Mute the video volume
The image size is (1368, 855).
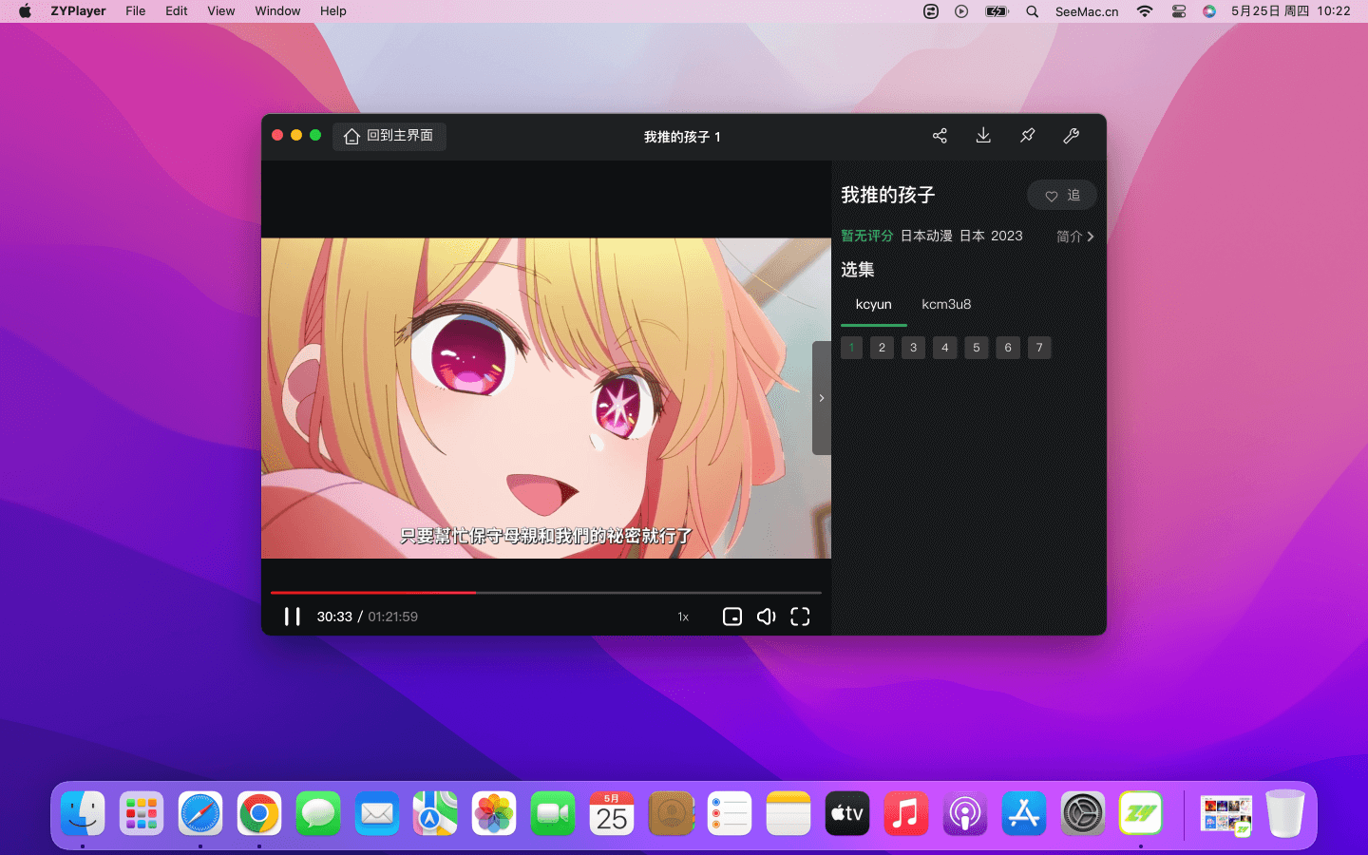(766, 617)
